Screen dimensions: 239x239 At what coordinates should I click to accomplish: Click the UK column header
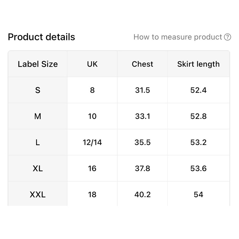click(x=92, y=64)
